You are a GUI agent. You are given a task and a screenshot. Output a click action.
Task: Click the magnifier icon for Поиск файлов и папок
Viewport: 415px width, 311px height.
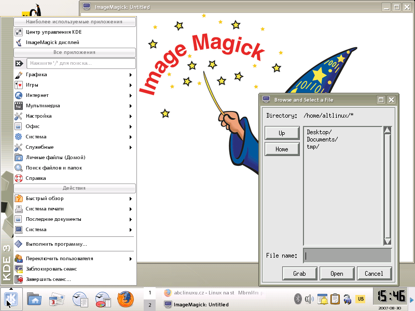(x=19, y=167)
